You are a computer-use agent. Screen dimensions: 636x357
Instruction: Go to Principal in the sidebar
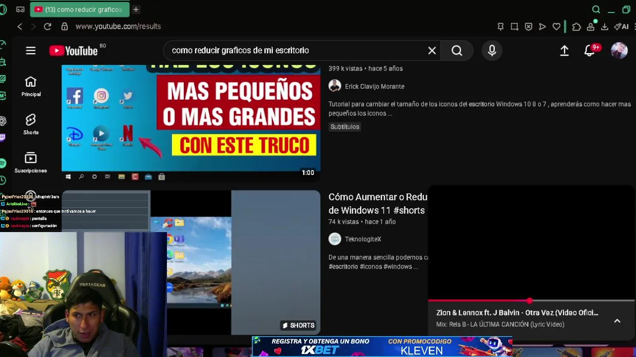[31, 87]
